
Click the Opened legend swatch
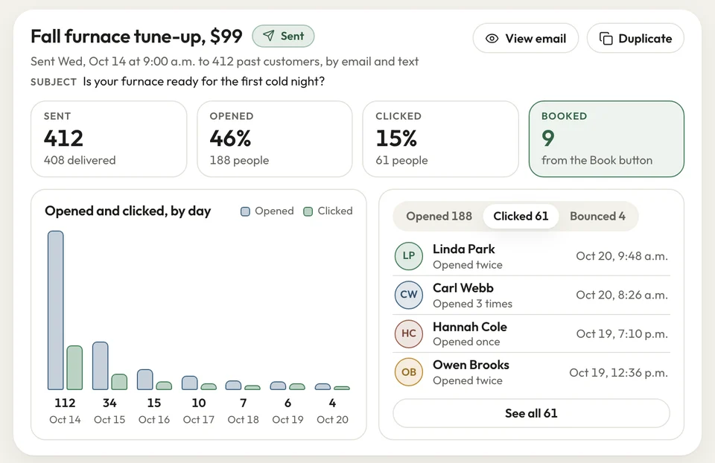pyautogui.click(x=245, y=211)
